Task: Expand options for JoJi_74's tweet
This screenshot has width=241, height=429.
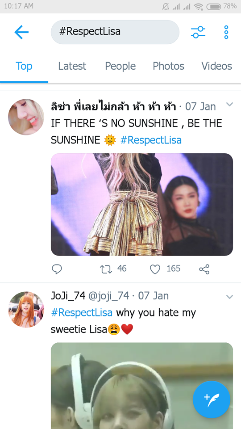Action: (229, 297)
